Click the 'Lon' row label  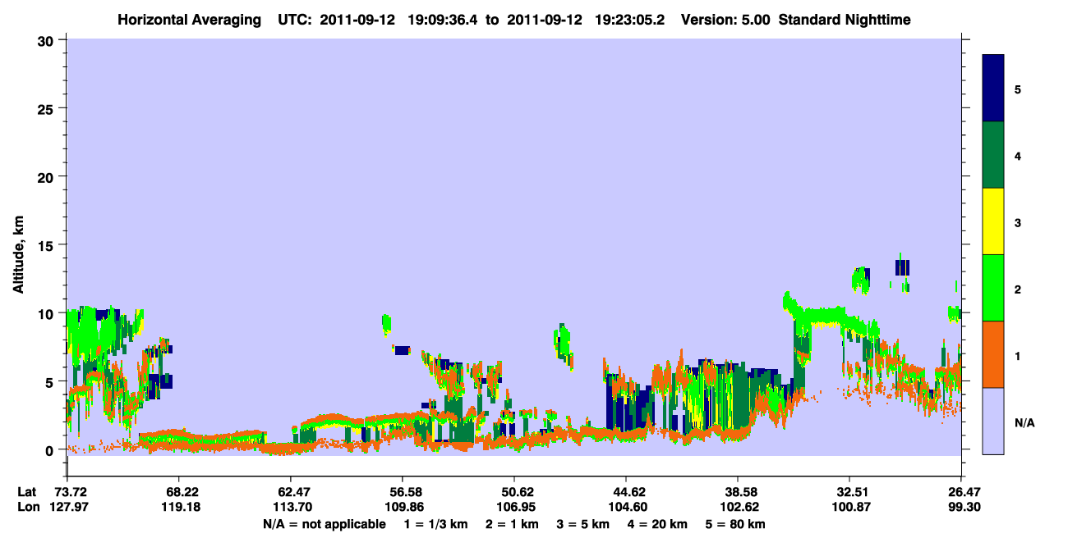[x=27, y=508]
